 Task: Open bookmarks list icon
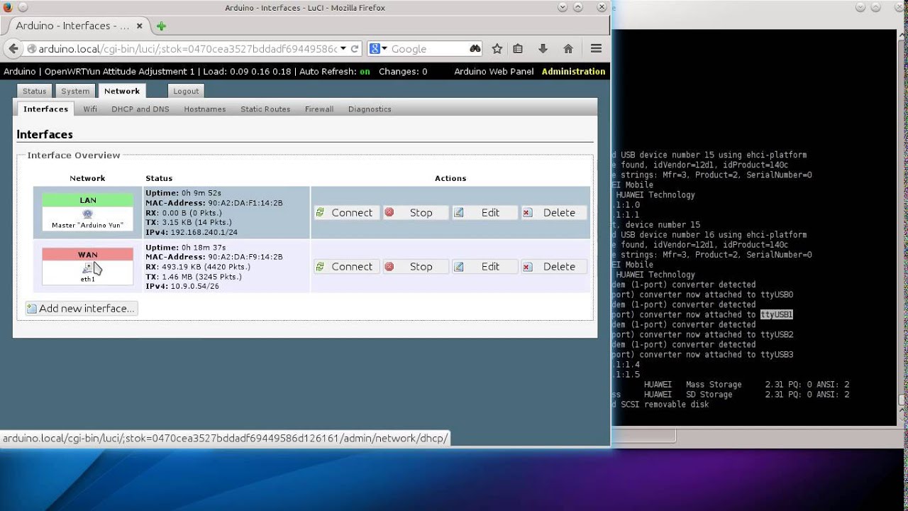pyautogui.click(x=518, y=49)
